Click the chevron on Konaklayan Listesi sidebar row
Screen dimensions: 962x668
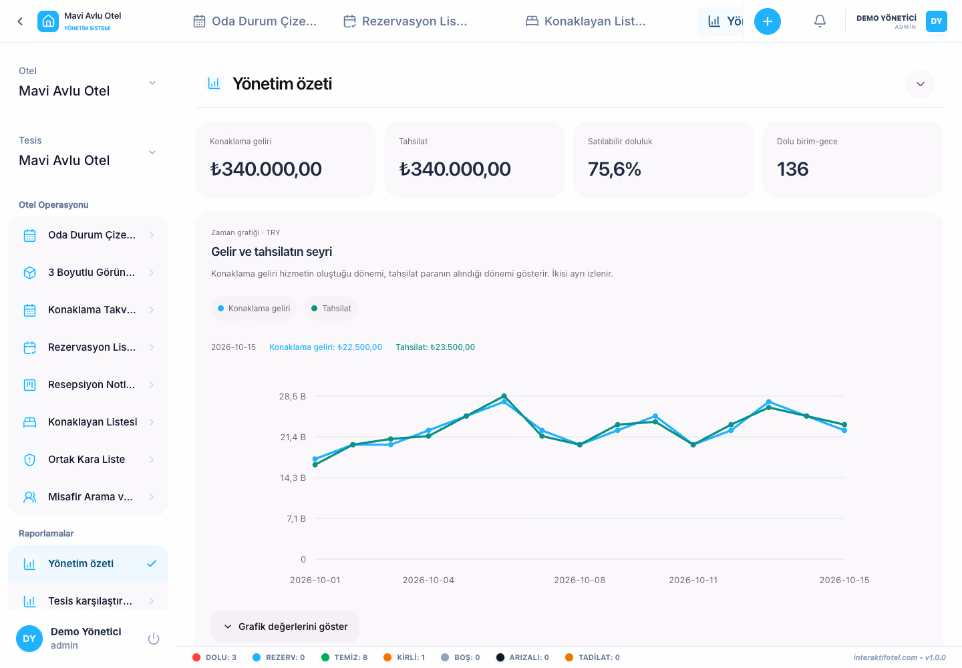152,422
